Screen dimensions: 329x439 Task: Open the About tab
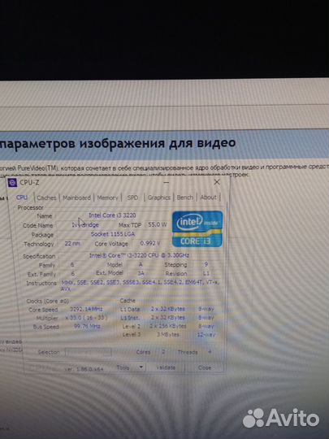209,198
